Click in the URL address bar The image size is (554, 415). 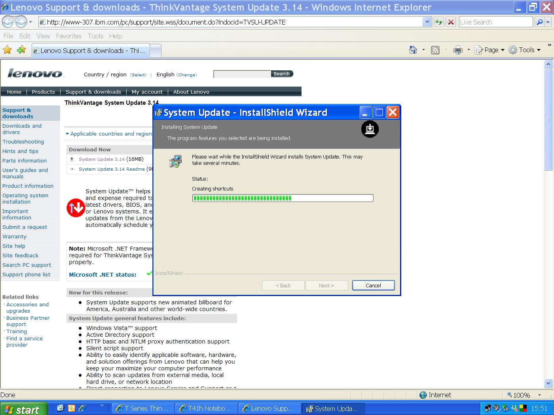pyautogui.click(x=230, y=22)
